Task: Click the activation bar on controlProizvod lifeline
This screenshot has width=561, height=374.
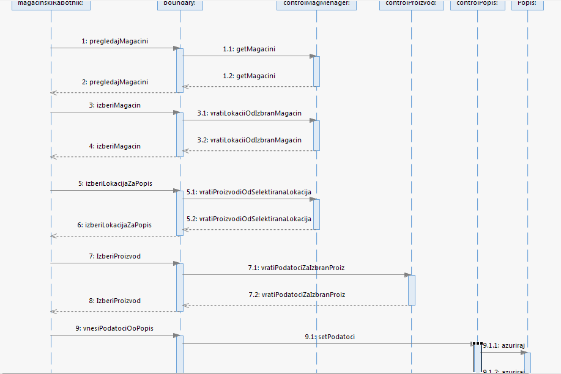Action: (412, 290)
